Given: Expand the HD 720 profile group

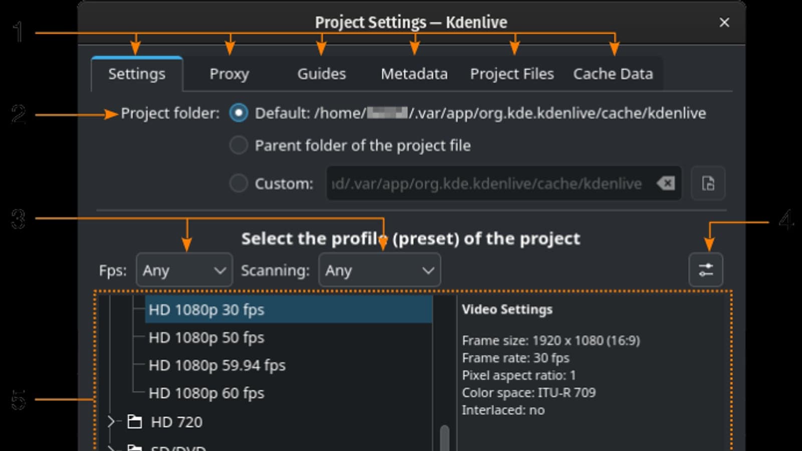Looking at the screenshot, I should 111,421.
